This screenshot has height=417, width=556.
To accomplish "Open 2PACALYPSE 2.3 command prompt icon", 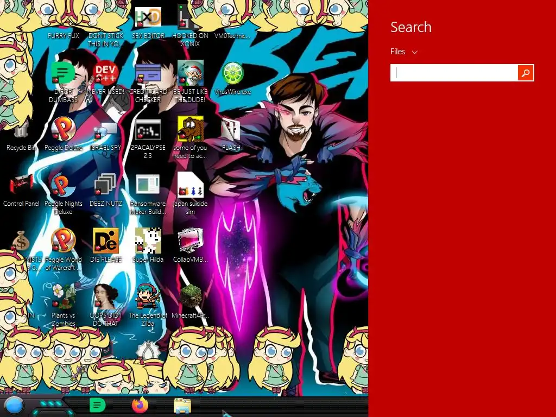I will (x=148, y=129).
